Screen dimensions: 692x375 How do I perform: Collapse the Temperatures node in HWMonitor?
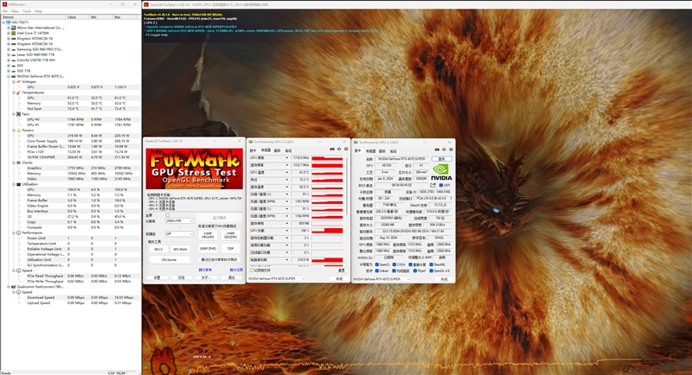click(x=14, y=92)
